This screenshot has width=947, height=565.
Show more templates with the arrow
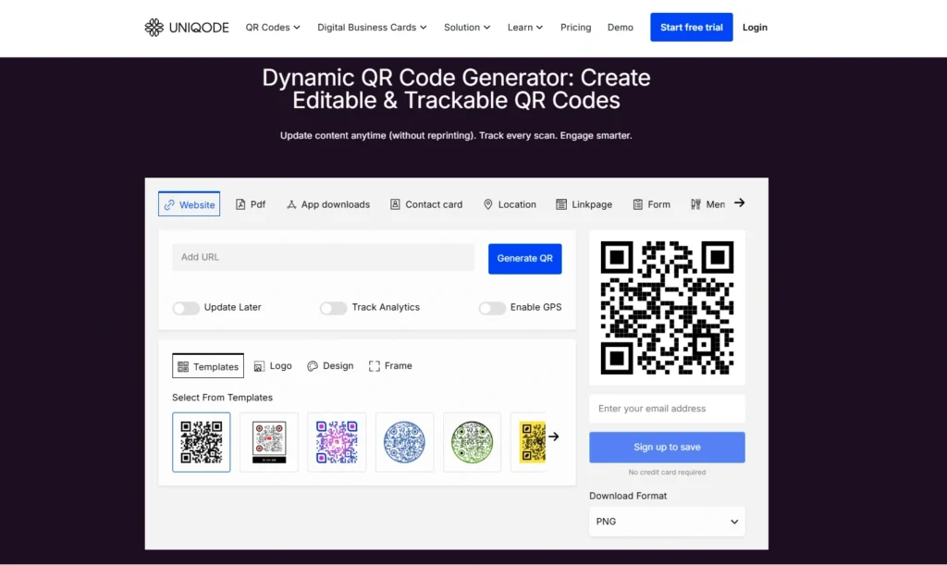pyautogui.click(x=554, y=436)
